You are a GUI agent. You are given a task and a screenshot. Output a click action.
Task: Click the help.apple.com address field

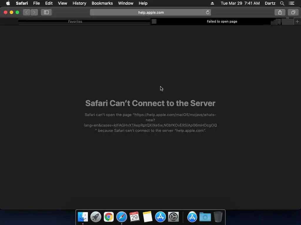pyautogui.click(x=150, y=12)
